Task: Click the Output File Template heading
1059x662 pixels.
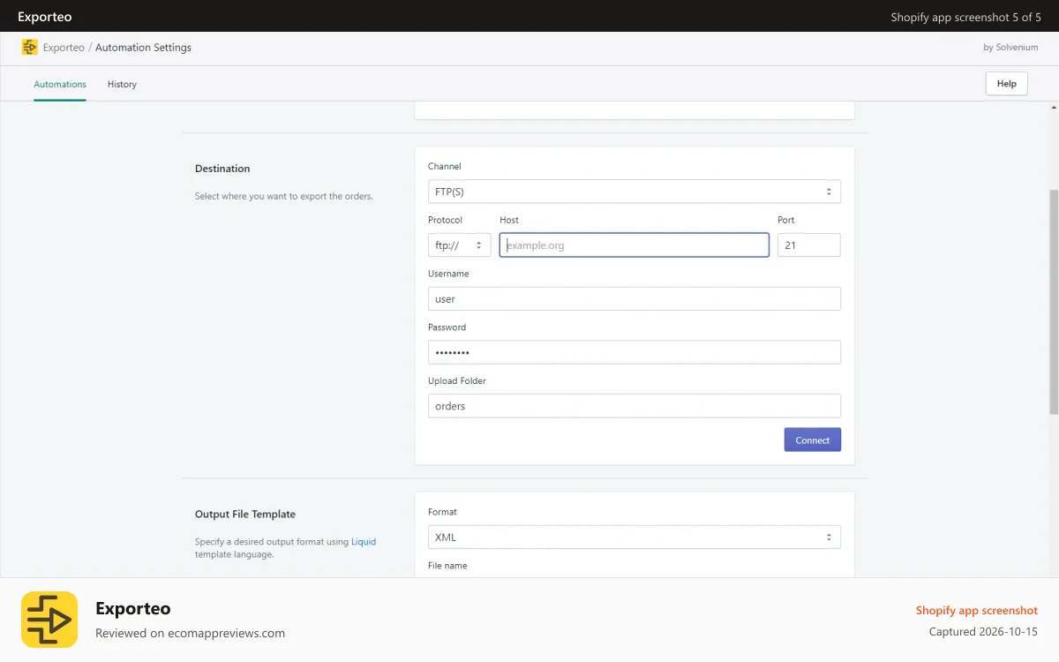Action: 245,515
